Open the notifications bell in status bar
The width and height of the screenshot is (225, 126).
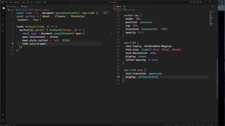coord(216,125)
